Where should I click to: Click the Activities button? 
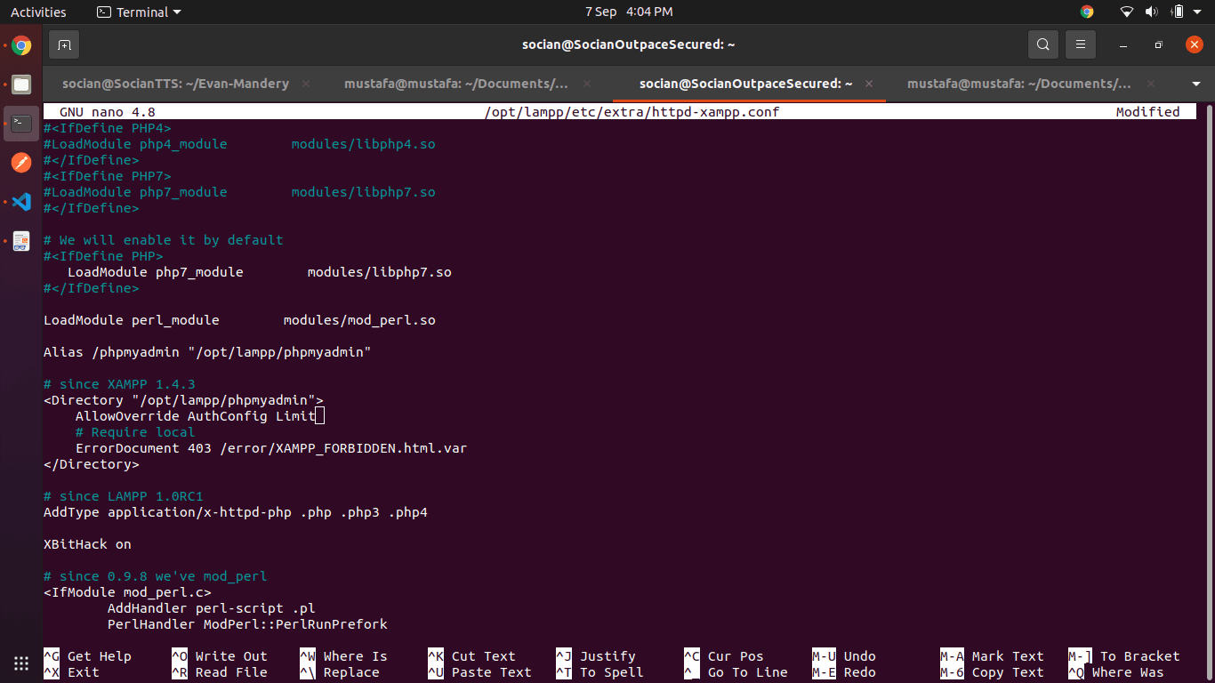38,12
